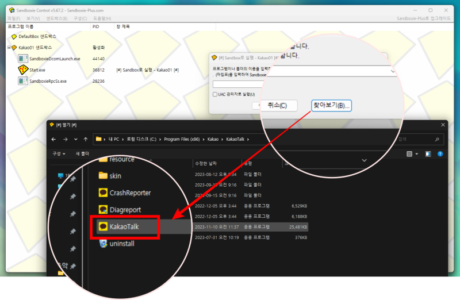This screenshot has height=300, width=460.
Task: Click the 찾아보기(B)... browse button
Action: pyautogui.click(x=331, y=106)
